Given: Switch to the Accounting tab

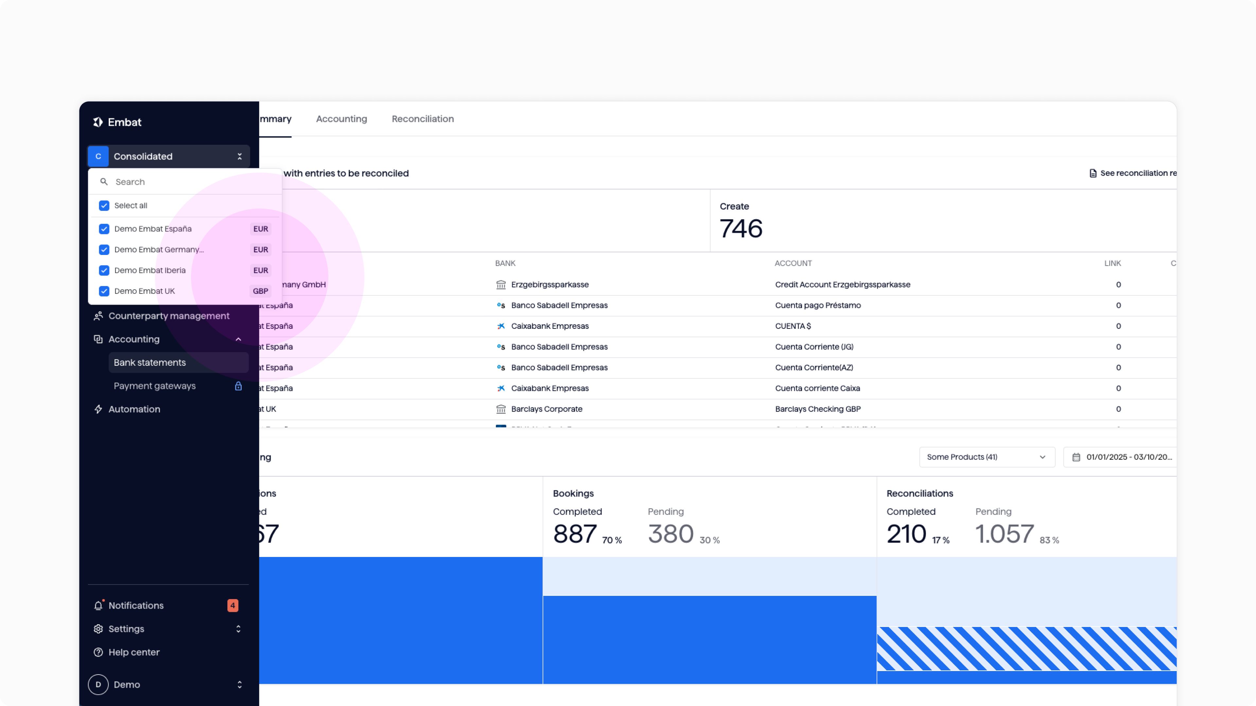Looking at the screenshot, I should coord(341,119).
